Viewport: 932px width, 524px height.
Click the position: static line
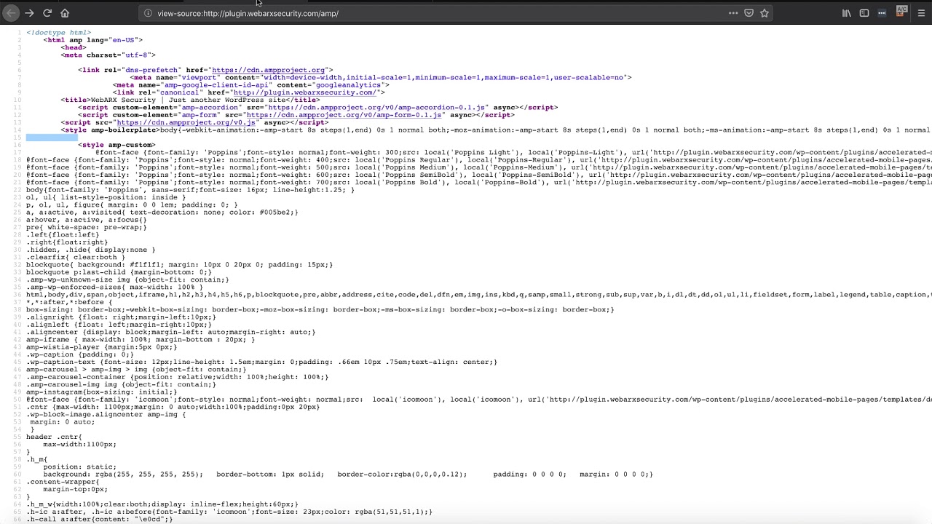click(79, 467)
